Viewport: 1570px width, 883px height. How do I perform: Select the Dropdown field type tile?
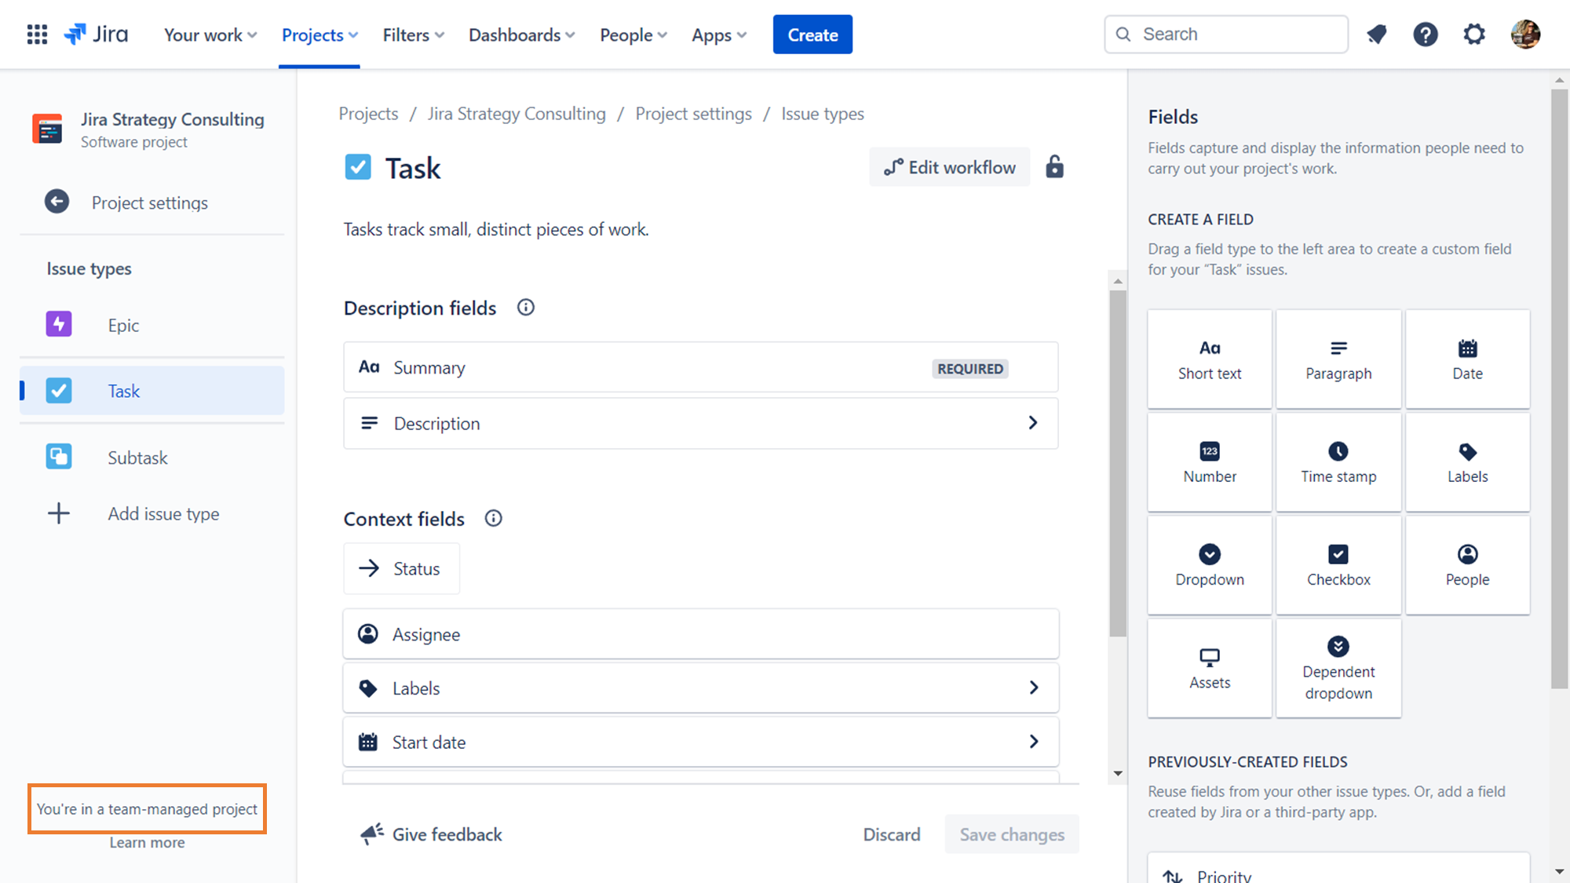click(1209, 565)
